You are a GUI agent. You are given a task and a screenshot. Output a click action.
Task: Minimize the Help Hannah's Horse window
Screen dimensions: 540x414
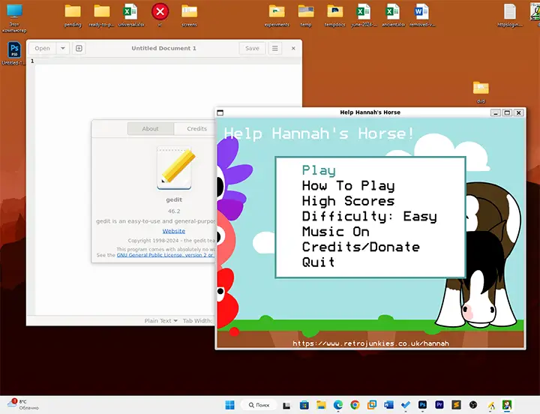pyautogui.click(x=496, y=112)
